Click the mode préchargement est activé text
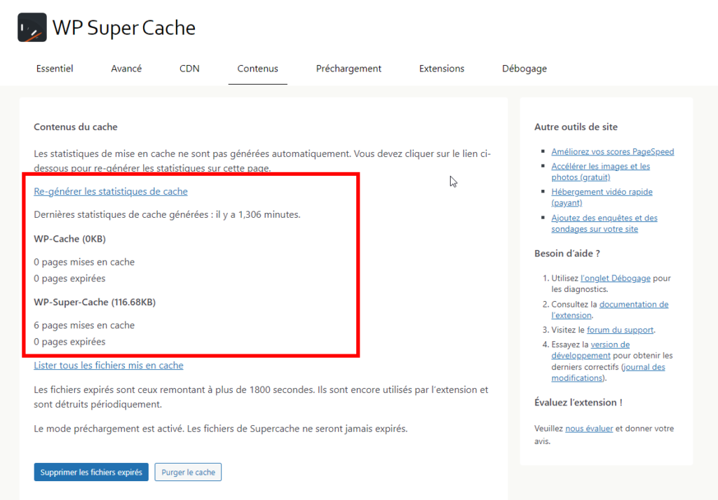 pyautogui.click(x=221, y=429)
